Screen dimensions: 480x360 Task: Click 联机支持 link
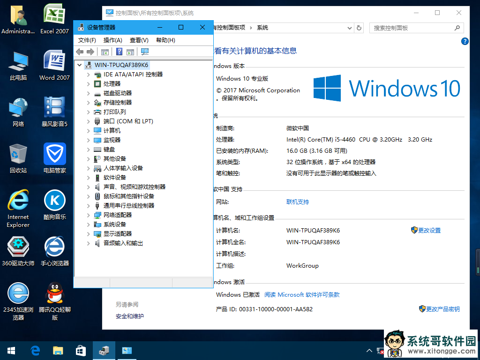298,202
